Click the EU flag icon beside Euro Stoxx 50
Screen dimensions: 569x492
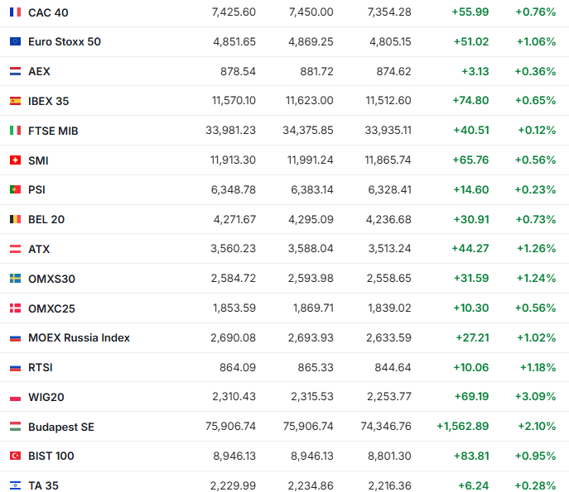point(15,42)
